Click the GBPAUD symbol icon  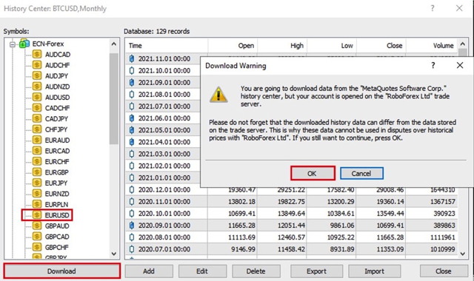pyautogui.click(x=37, y=226)
